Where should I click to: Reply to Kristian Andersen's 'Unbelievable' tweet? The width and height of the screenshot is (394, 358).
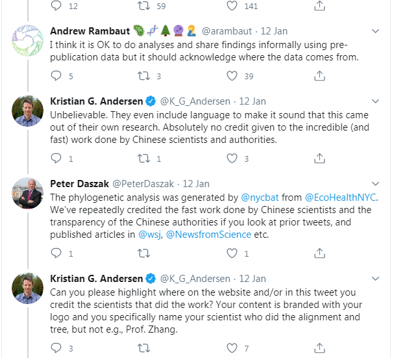coord(56,158)
